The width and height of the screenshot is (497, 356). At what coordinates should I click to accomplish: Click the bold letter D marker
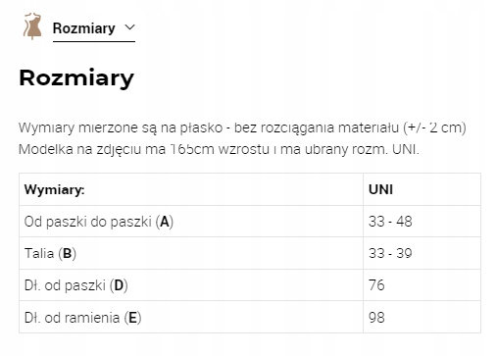click(x=119, y=285)
